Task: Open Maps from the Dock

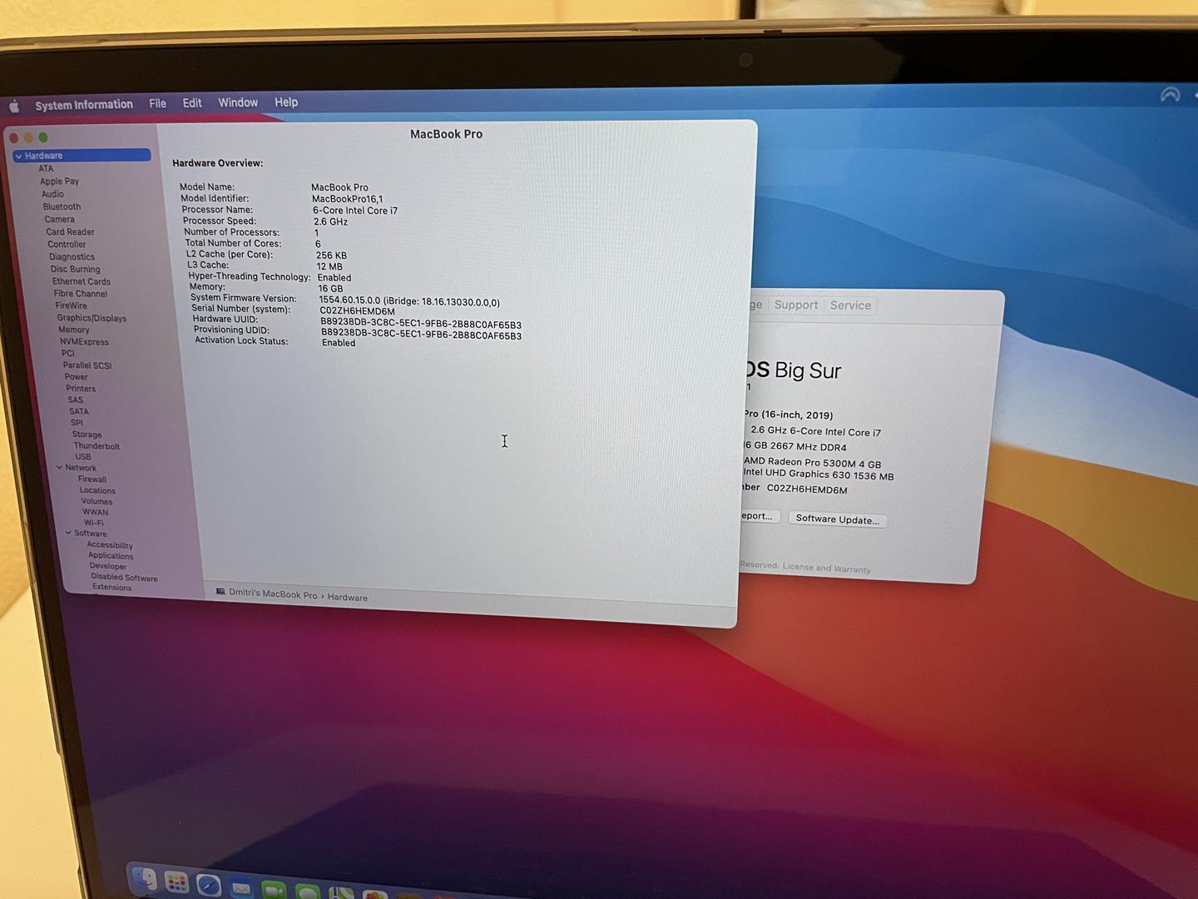Action: tap(341, 893)
